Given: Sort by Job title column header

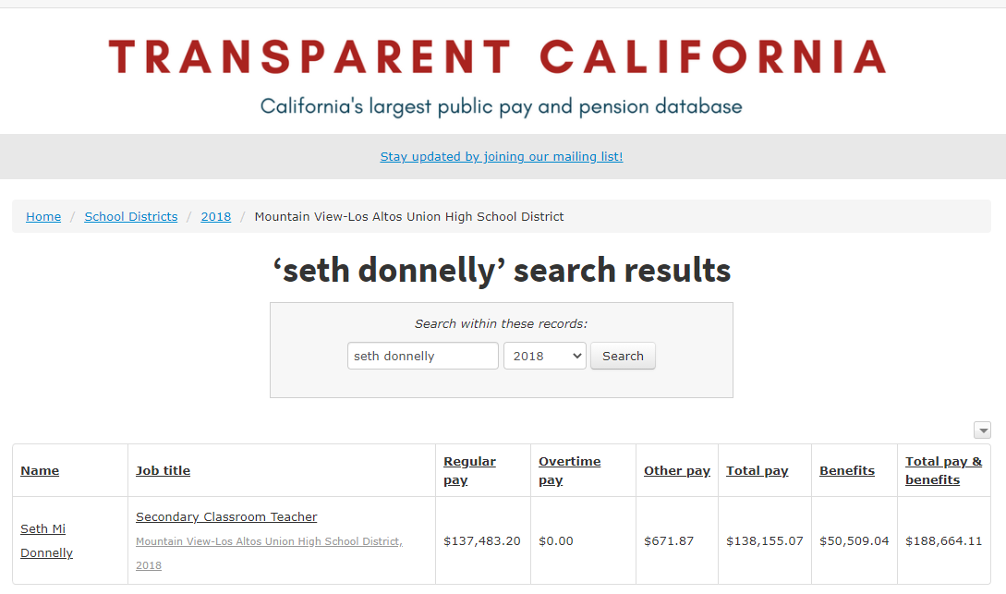Looking at the screenshot, I should [x=163, y=471].
